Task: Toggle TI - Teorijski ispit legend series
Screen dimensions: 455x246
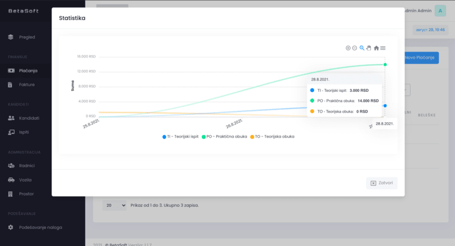Action: coord(182,136)
